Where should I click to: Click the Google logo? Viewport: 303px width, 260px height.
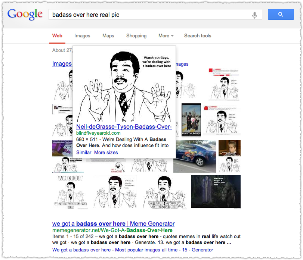pos(25,14)
